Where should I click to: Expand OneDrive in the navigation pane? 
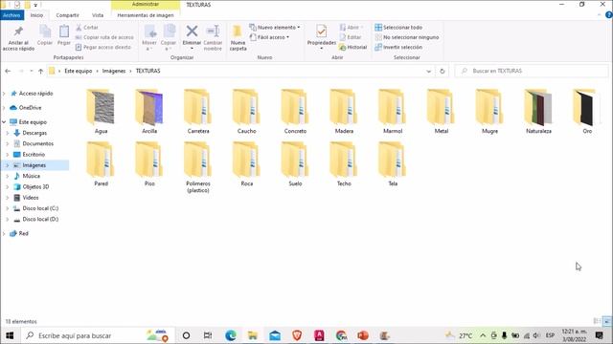pyautogui.click(x=4, y=108)
